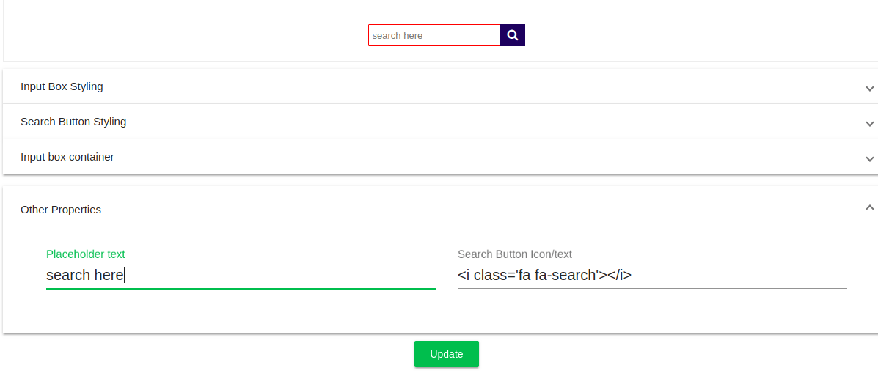Click the green underline of the Placeholder field
The image size is (878, 376).
(241, 289)
